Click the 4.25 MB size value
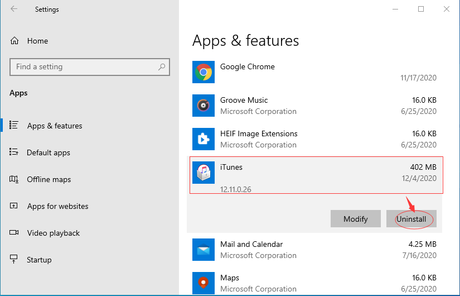Image resolution: width=460 pixels, height=296 pixels. point(422,244)
